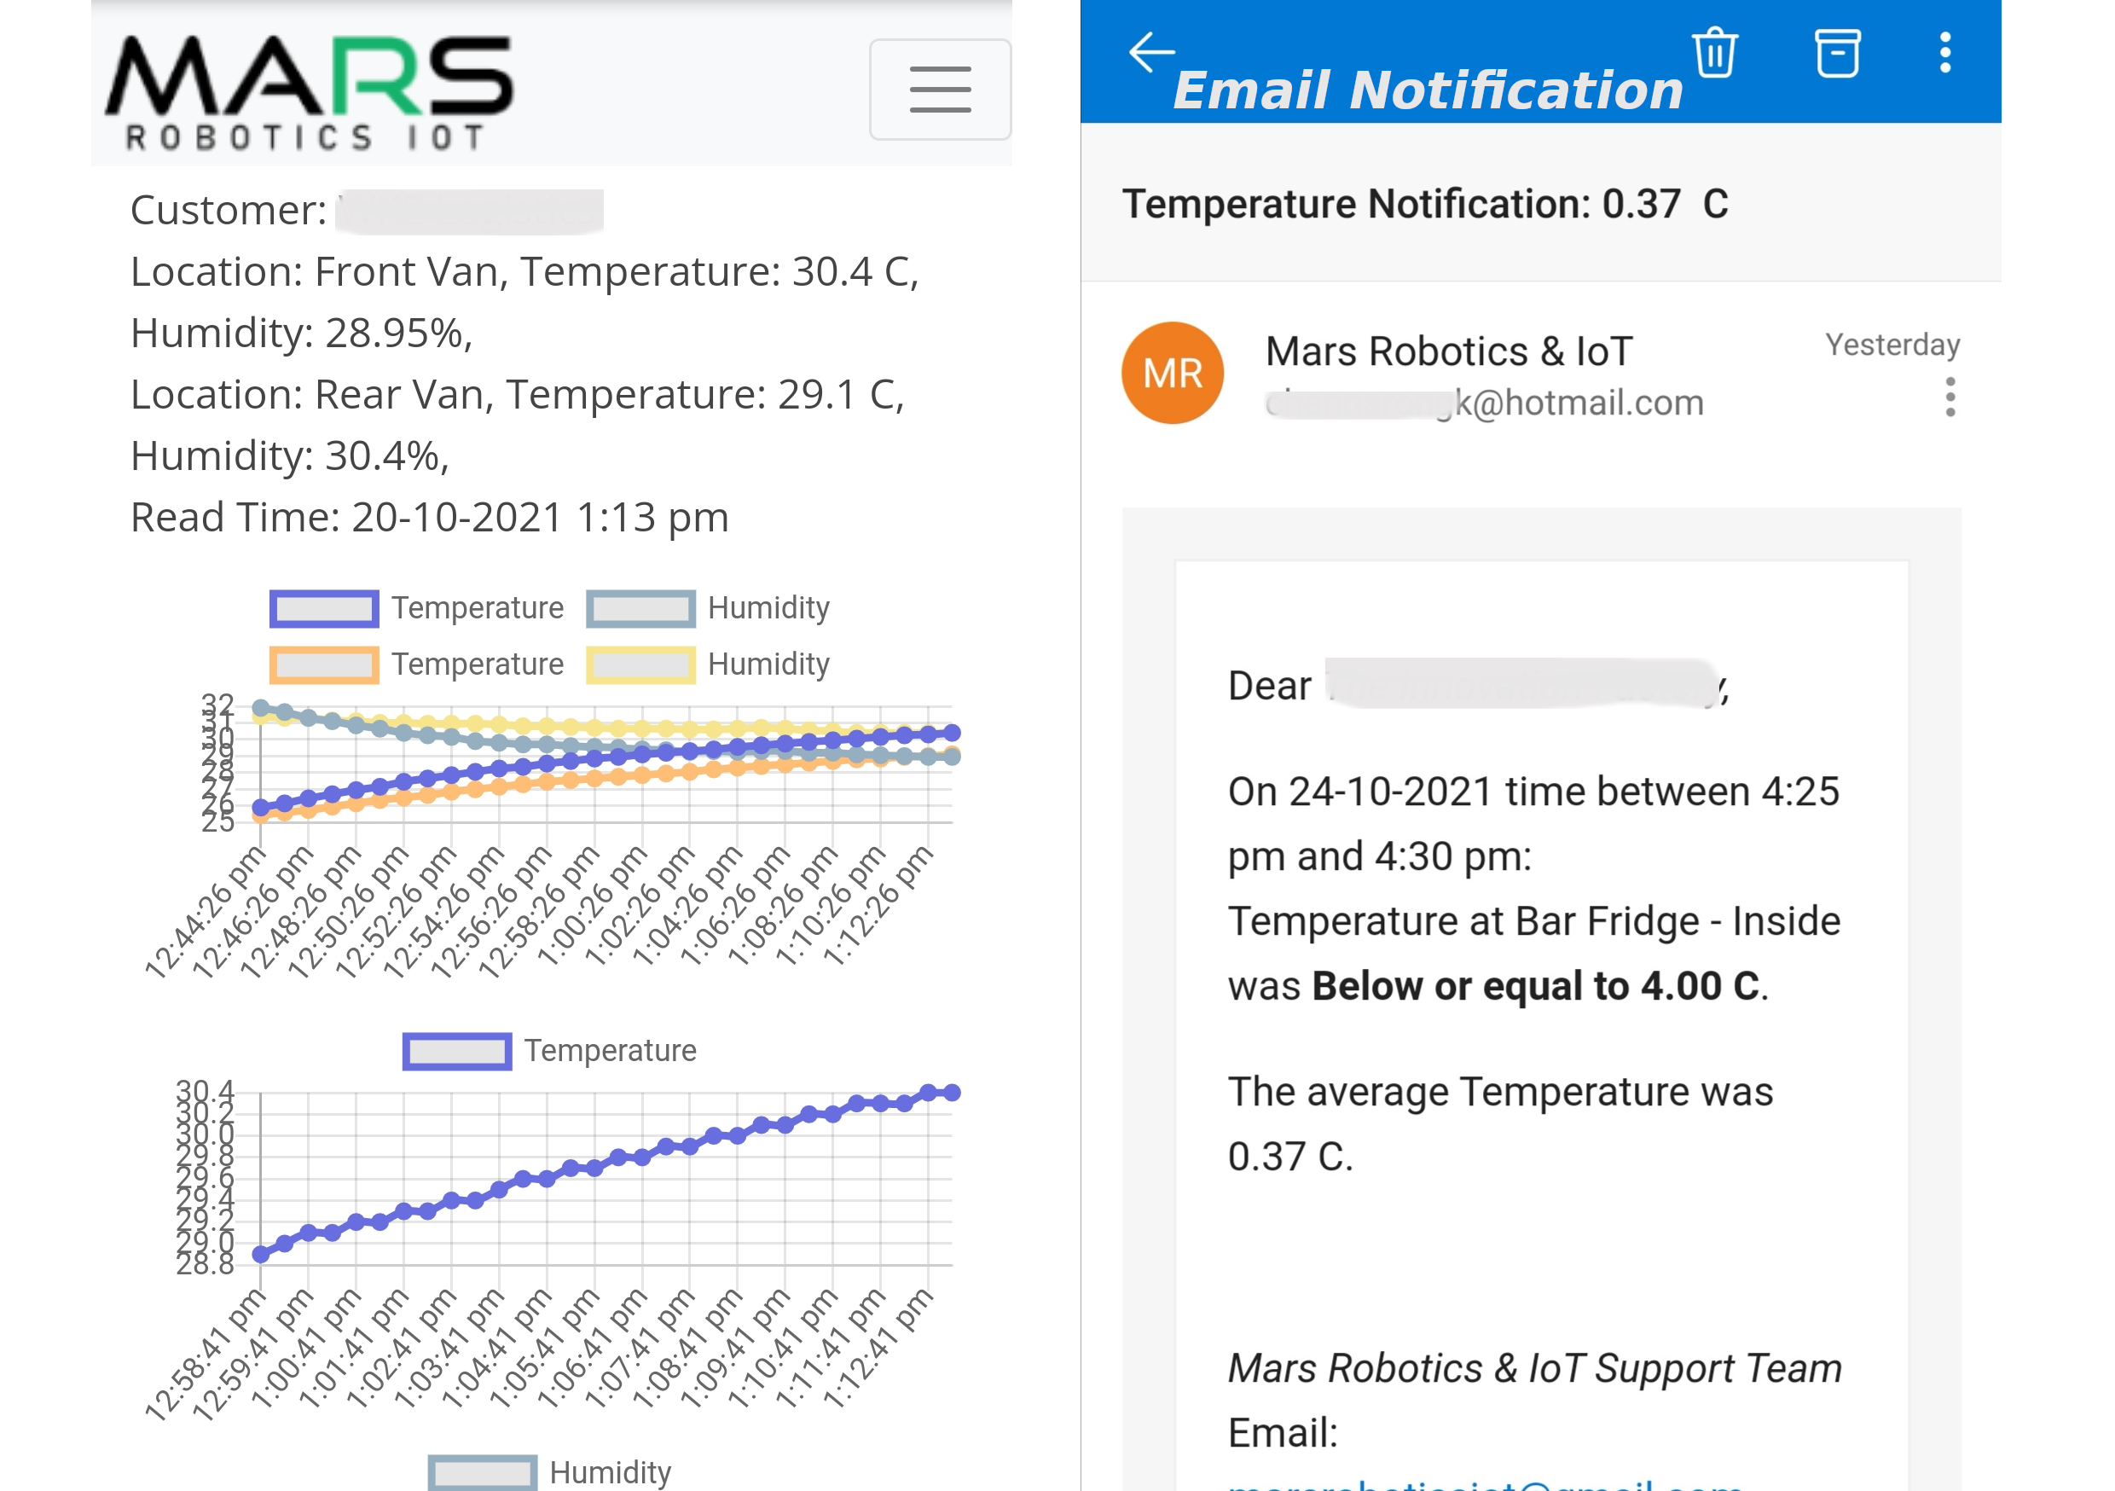Open sender message options three dots
This screenshot has width=2115, height=1491.
[1950, 397]
